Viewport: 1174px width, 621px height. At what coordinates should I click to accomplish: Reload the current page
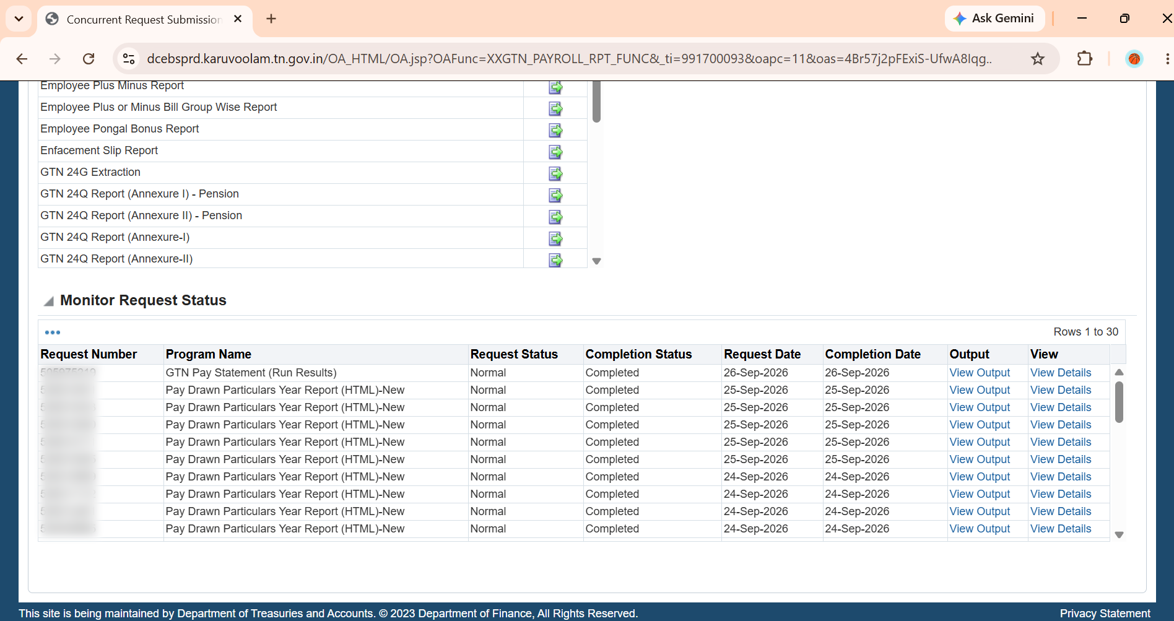(x=89, y=59)
